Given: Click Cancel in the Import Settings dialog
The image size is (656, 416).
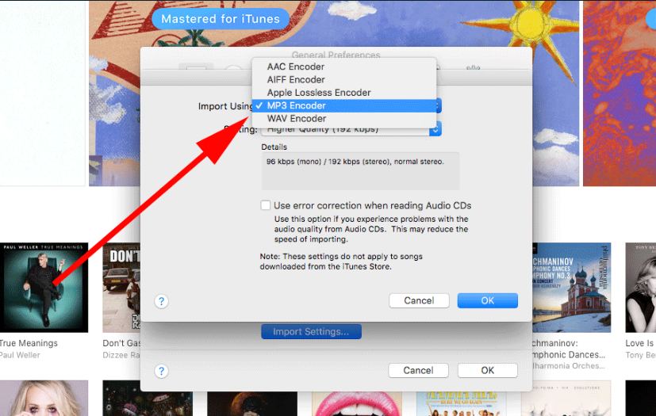Looking at the screenshot, I should pyautogui.click(x=419, y=300).
